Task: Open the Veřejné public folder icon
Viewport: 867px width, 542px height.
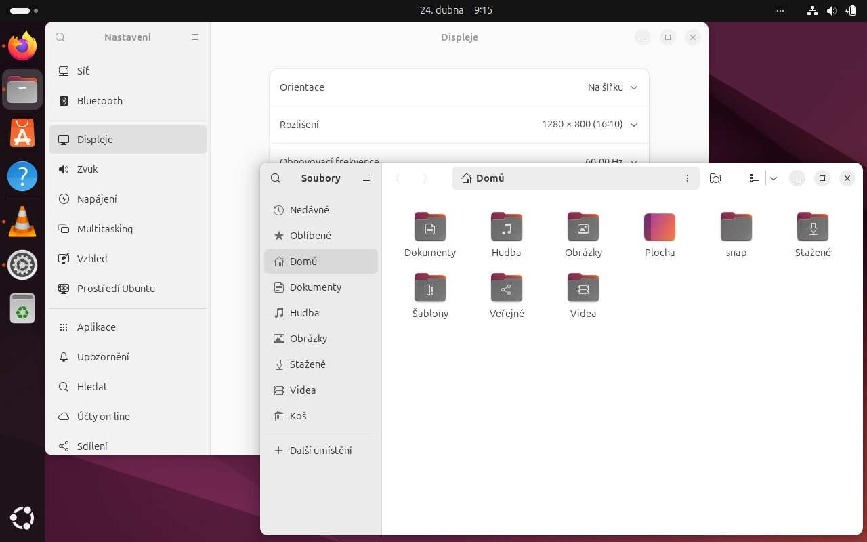Action: [x=507, y=288]
